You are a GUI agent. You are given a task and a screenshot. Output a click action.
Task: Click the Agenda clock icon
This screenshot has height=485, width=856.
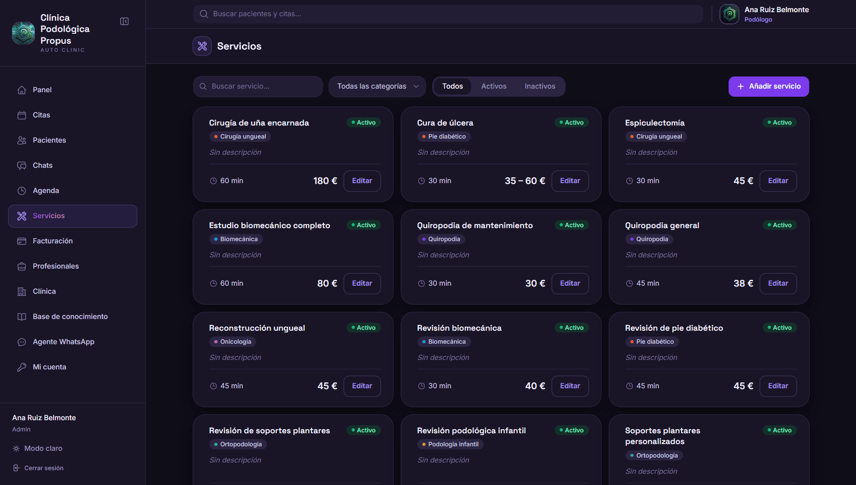[x=22, y=191]
